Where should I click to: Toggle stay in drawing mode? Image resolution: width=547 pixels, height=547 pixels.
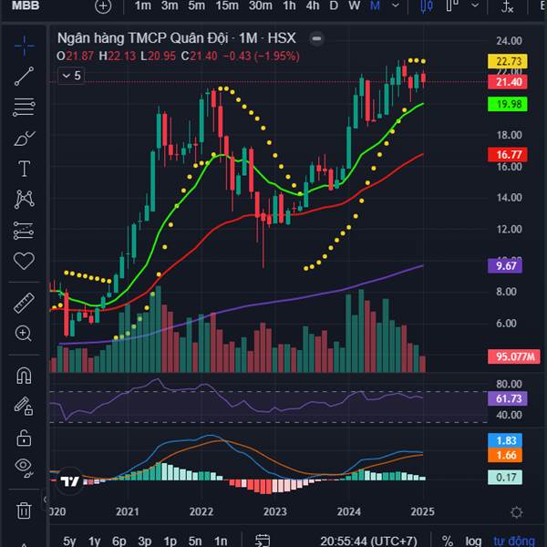pos(24,407)
